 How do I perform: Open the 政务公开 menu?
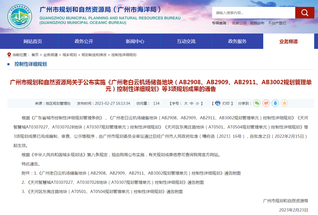point(84,41)
